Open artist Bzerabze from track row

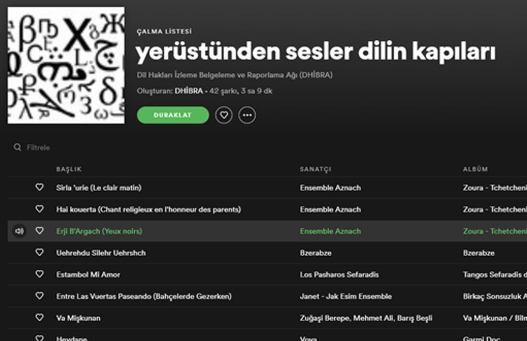click(316, 253)
